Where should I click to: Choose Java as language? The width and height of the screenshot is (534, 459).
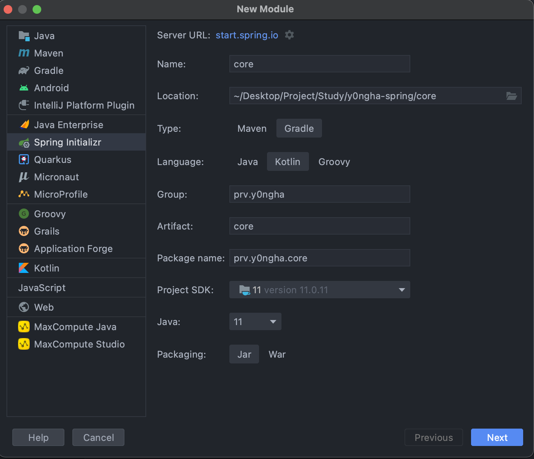[x=248, y=162]
